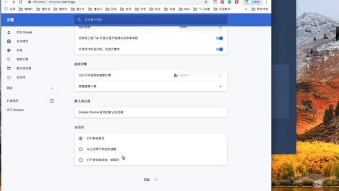The height and width of the screenshot is (191, 339).
Task: Click the magnifier icon beside 搜索引擎 in sidebar
Action: coord(9,59)
